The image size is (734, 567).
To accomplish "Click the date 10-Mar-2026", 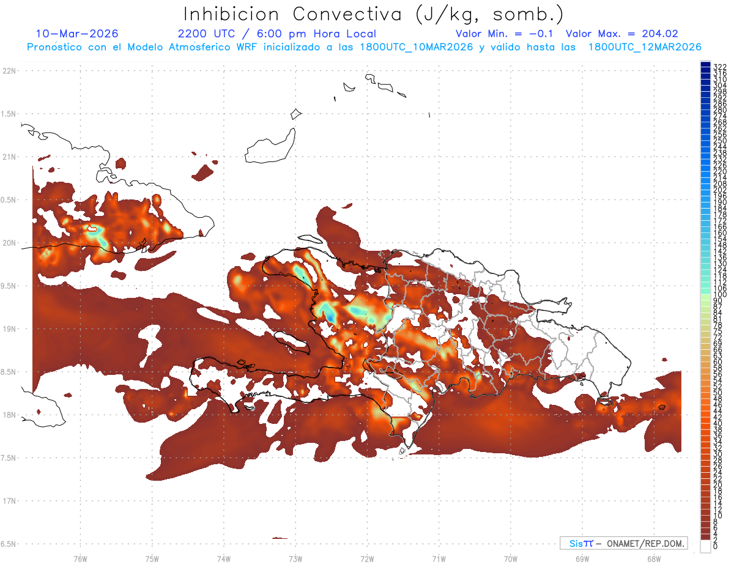I will pyautogui.click(x=77, y=34).
